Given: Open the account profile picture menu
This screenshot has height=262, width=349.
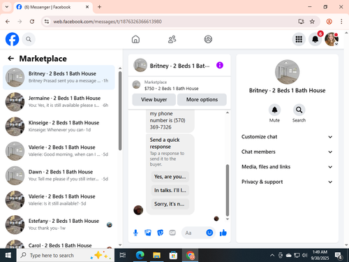Looking at the screenshot, I should pyautogui.click(x=332, y=39).
